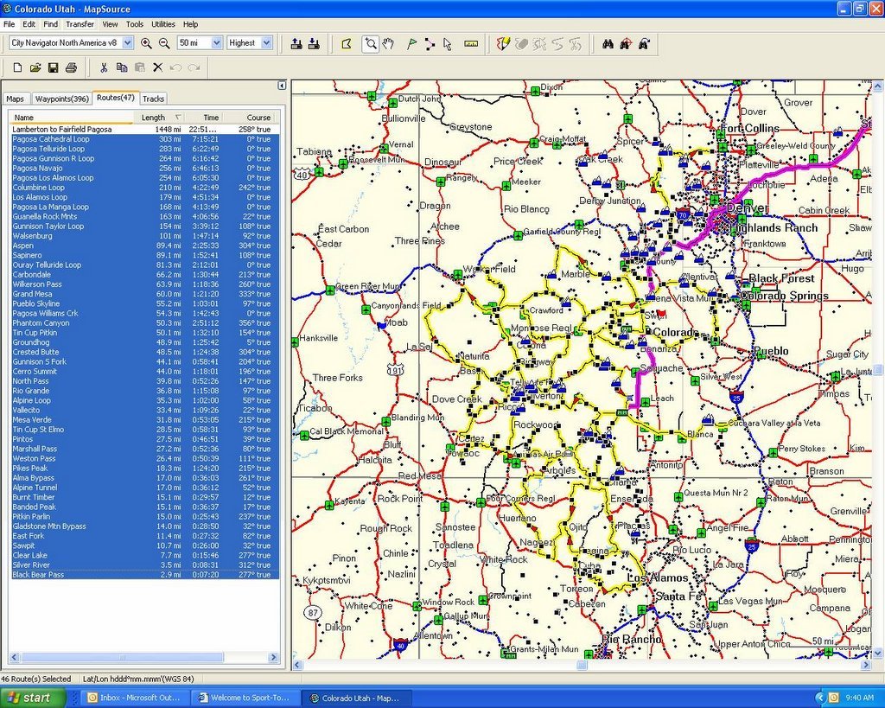Screen dimensions: 885x708
Task: Select the arrow Selection tool
Action: pyautogui.click(x=448, y=43)
